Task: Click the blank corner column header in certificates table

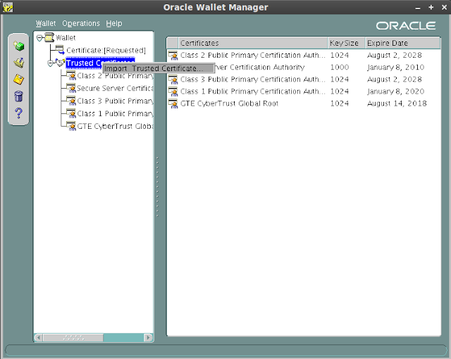Action: [173, 43]
